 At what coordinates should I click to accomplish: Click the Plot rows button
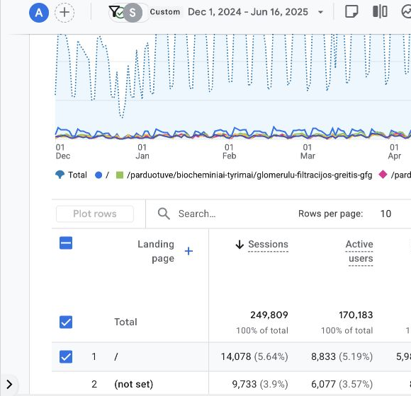pos(95,214)
